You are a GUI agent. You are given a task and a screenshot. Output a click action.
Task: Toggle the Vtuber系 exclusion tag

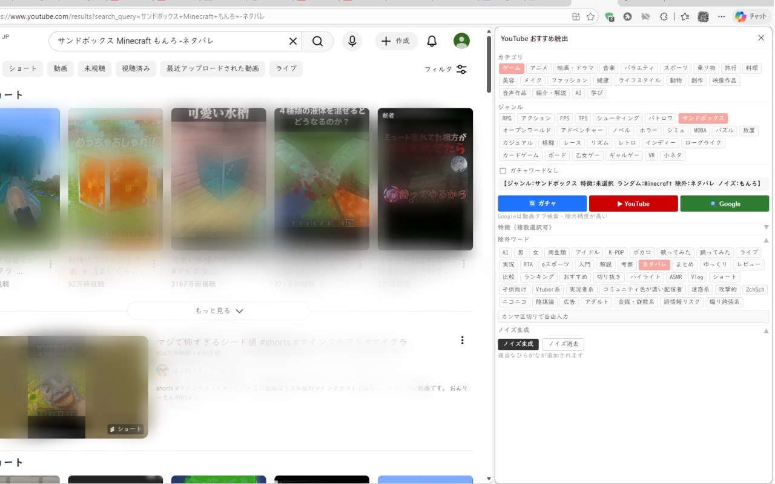[548, 290]
